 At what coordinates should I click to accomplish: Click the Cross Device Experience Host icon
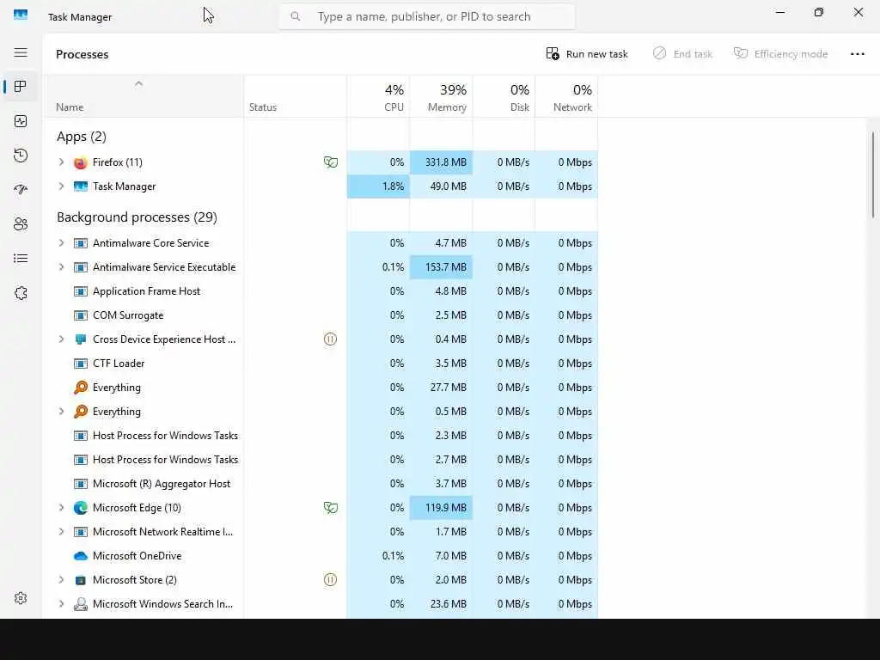[80, 339]
